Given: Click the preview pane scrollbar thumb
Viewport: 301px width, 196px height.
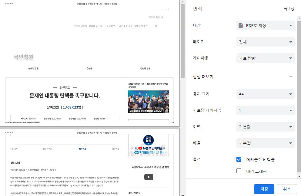Looking at the screenshot, I should 182,41.
